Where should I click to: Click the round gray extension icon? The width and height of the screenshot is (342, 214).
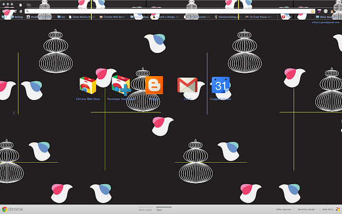point(325,11)
